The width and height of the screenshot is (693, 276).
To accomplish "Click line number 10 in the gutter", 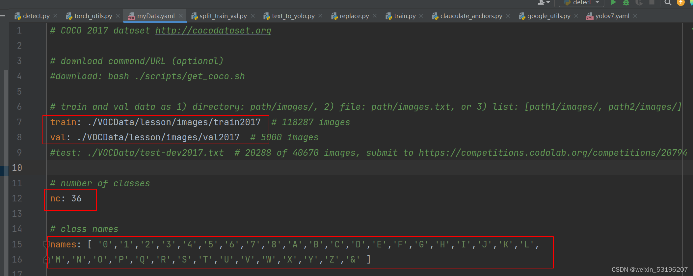I will point(17,168).
